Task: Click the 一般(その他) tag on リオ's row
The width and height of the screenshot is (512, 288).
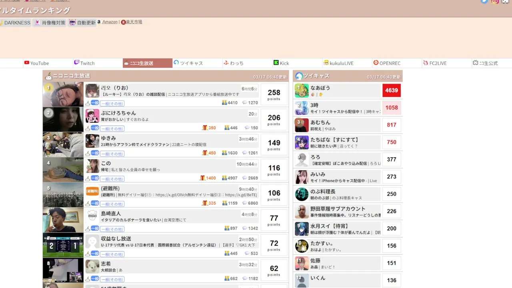Action: [112, 104]
